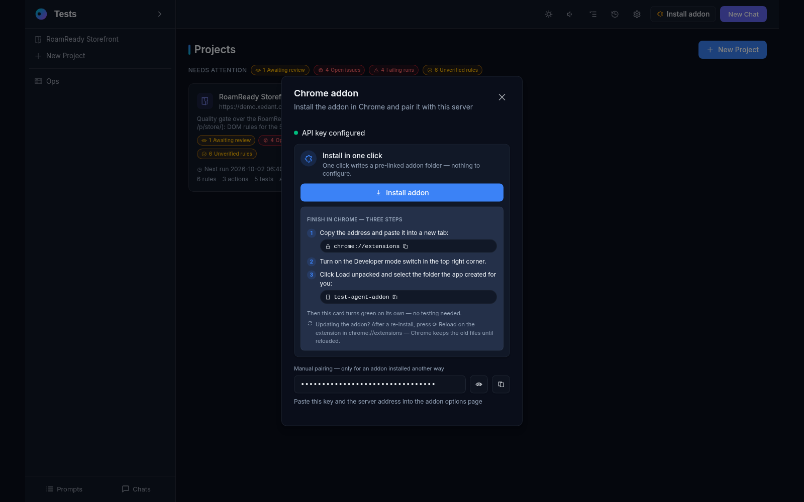Copy the test-agent-addon folder name
The image size is (804, 502).
coord(395,297)
